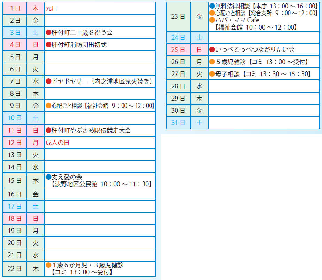The image size is (322, 280).
Task: Click the orange dot beside 心配ごと相談【福祉会館
Action: click(49, 106)
